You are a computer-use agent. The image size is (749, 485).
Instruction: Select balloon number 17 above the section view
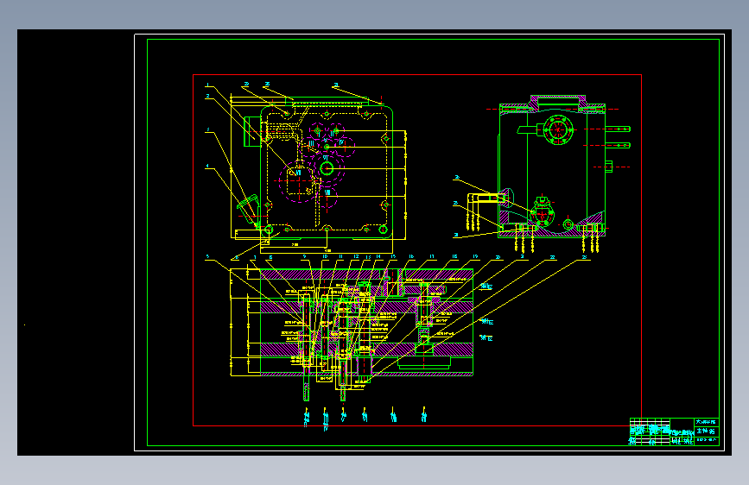(431, 257)
